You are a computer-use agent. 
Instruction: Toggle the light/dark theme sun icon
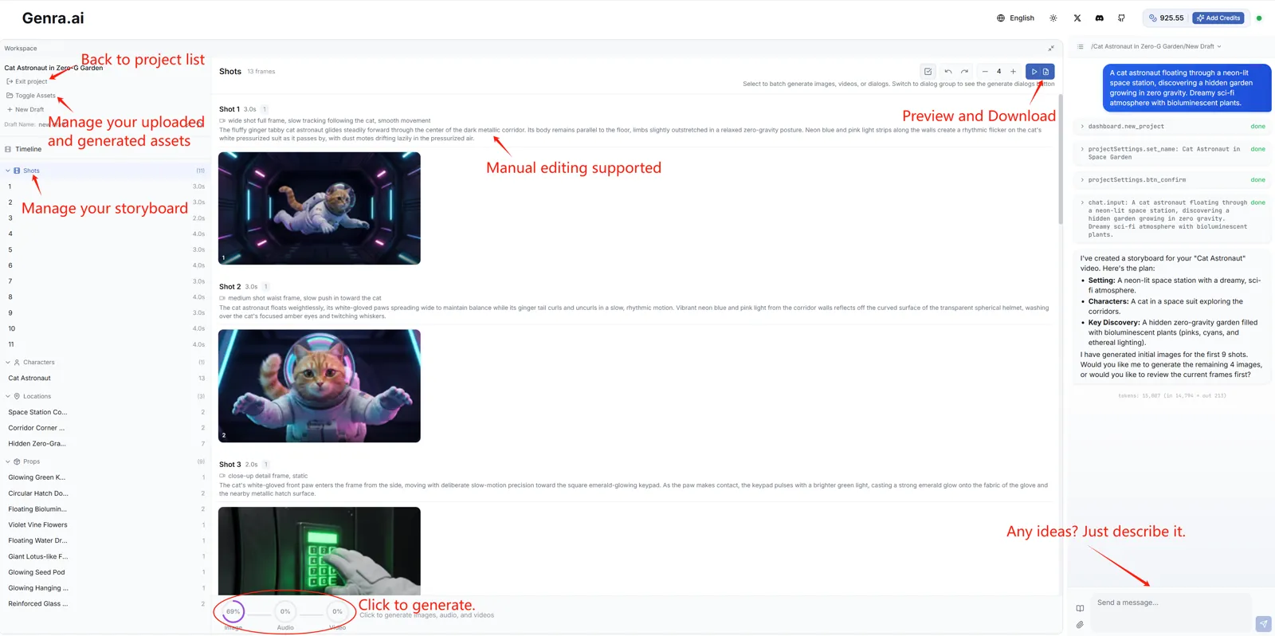coord(1053,18)
